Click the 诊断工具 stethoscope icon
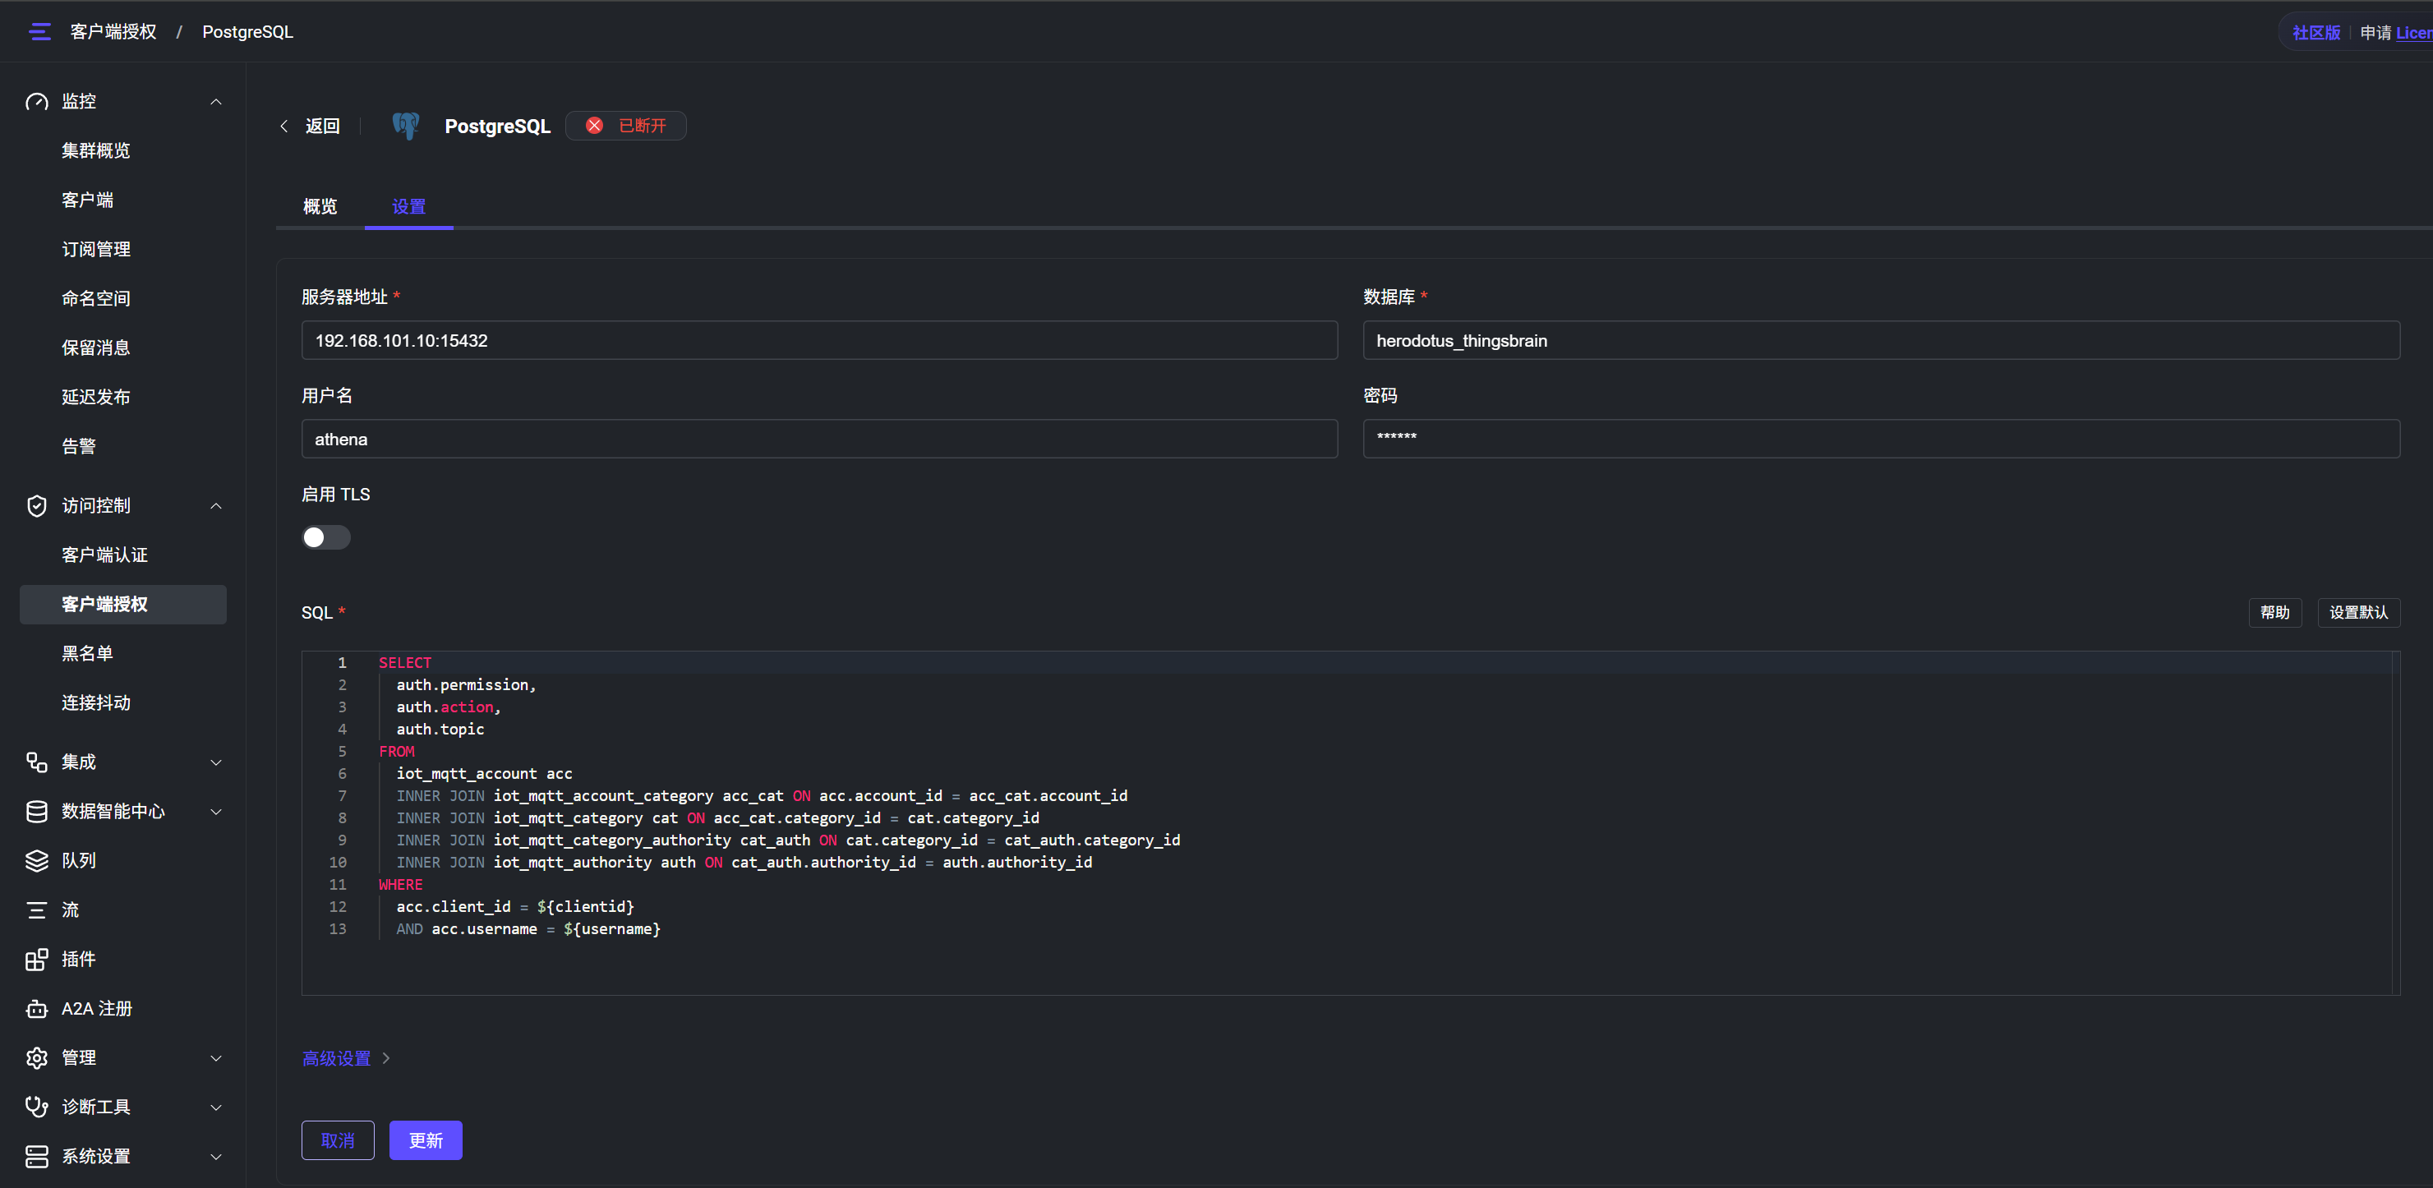 coord(37,1107)
